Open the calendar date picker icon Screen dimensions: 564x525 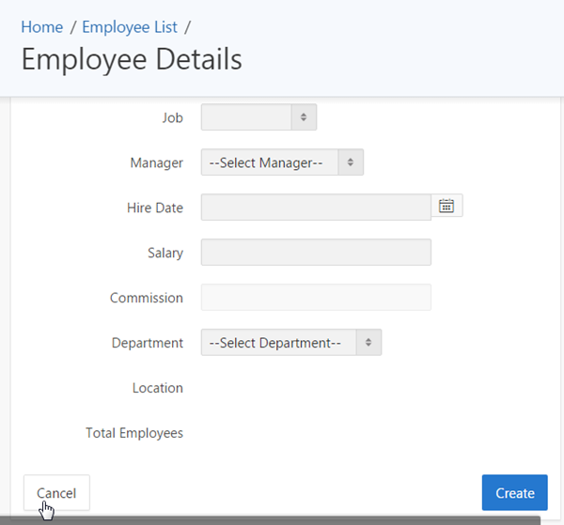[446, 206]
